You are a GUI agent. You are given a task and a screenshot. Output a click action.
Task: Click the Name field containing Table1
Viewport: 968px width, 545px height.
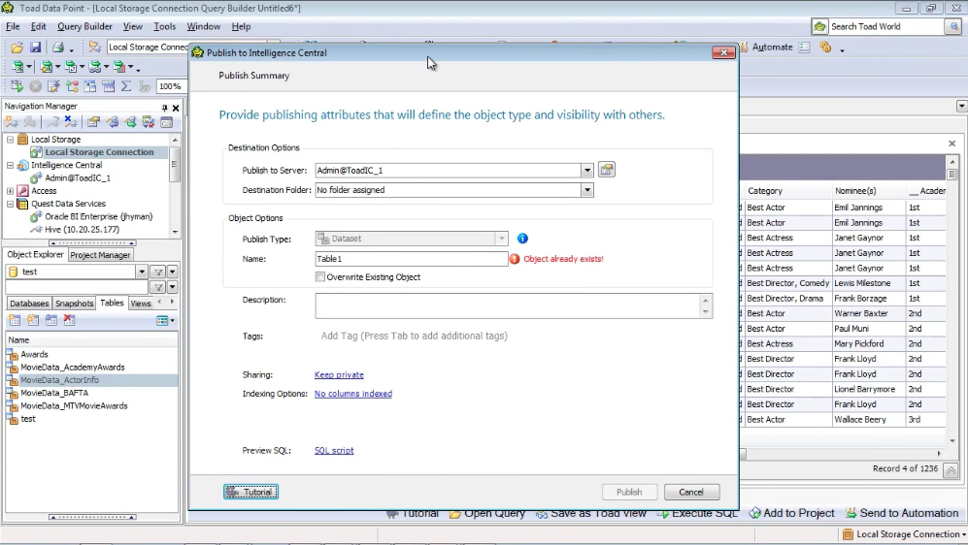click(x=411, y=259)
